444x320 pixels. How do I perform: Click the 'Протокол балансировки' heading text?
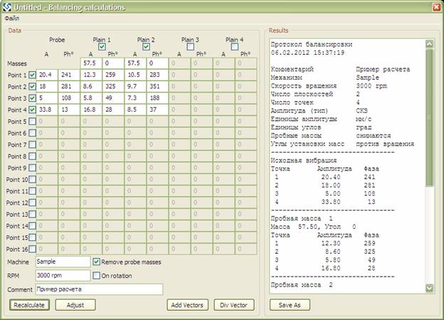pos(311,44)
